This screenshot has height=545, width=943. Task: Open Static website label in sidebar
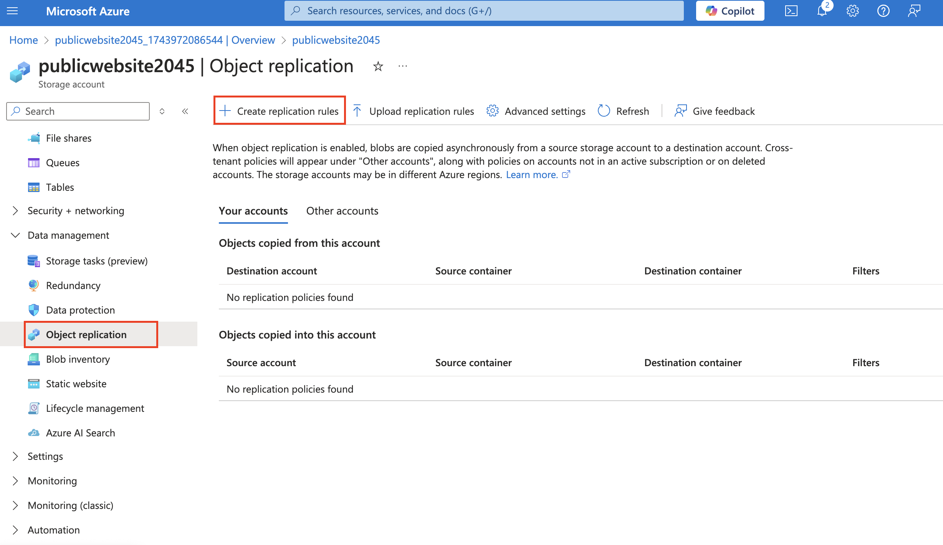coord(76,384)
